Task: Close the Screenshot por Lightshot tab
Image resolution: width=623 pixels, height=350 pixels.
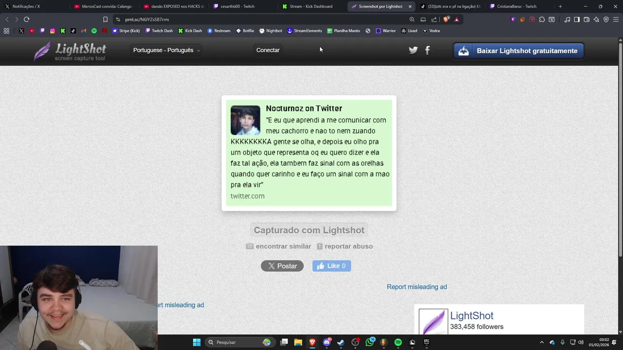Action: click(x=410, y=6)
